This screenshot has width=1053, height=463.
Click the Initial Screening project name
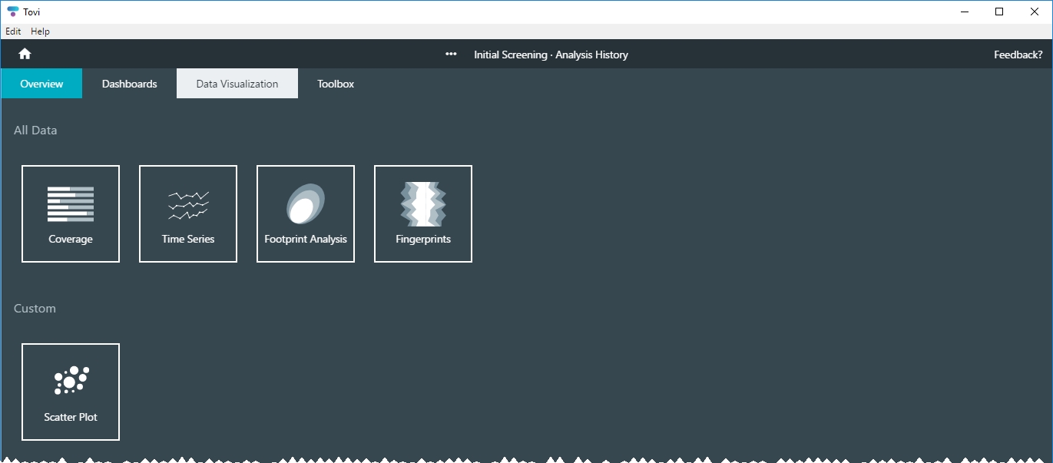[509, 55]
